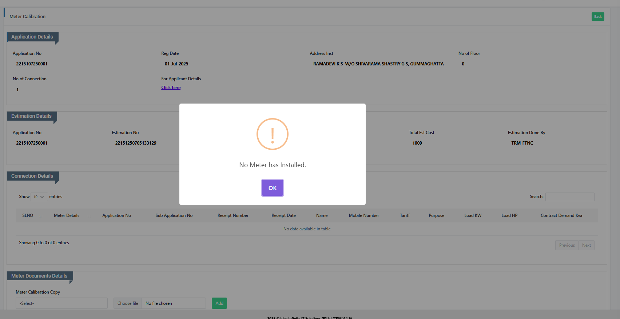Click the OK button in the alert
620x319 pixels.
click(272, 188)
